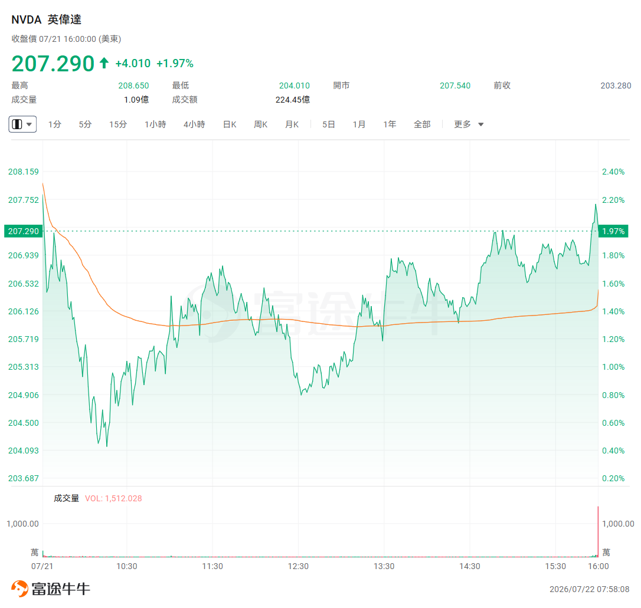Click the green 1.97% axis tag
The height and width of the screenshot is (608, 641).
[x=613, y=231]
